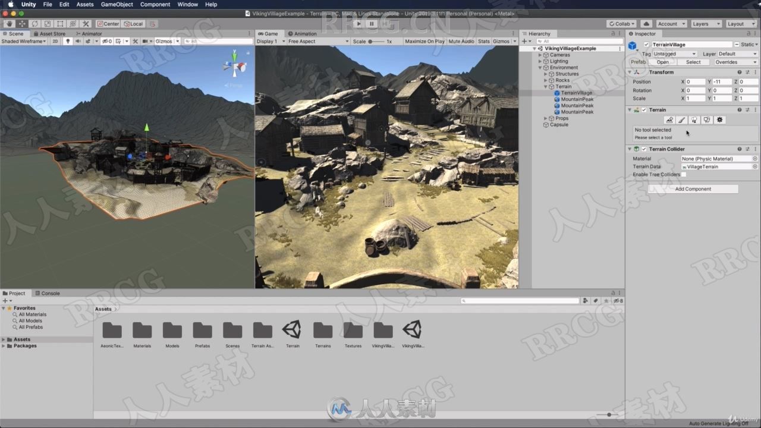Click search by type icon in Project
The height and width of the screenshot is (428, 761).
coord(586,301)
